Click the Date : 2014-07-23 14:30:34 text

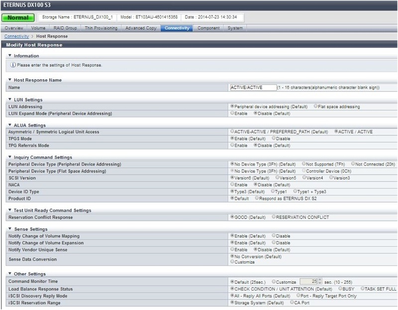pos(210,17)
